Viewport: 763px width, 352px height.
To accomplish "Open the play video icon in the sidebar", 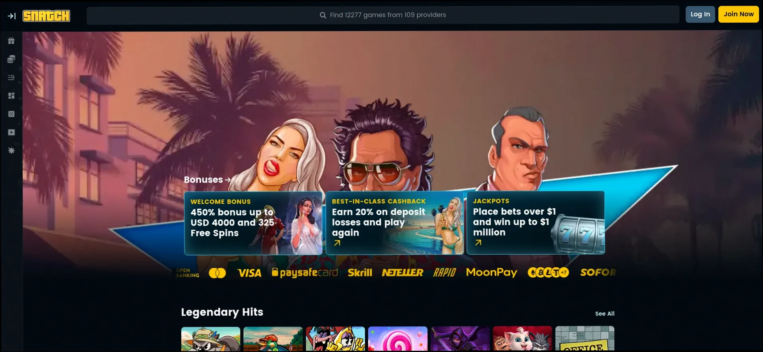I will coord(11,132).
